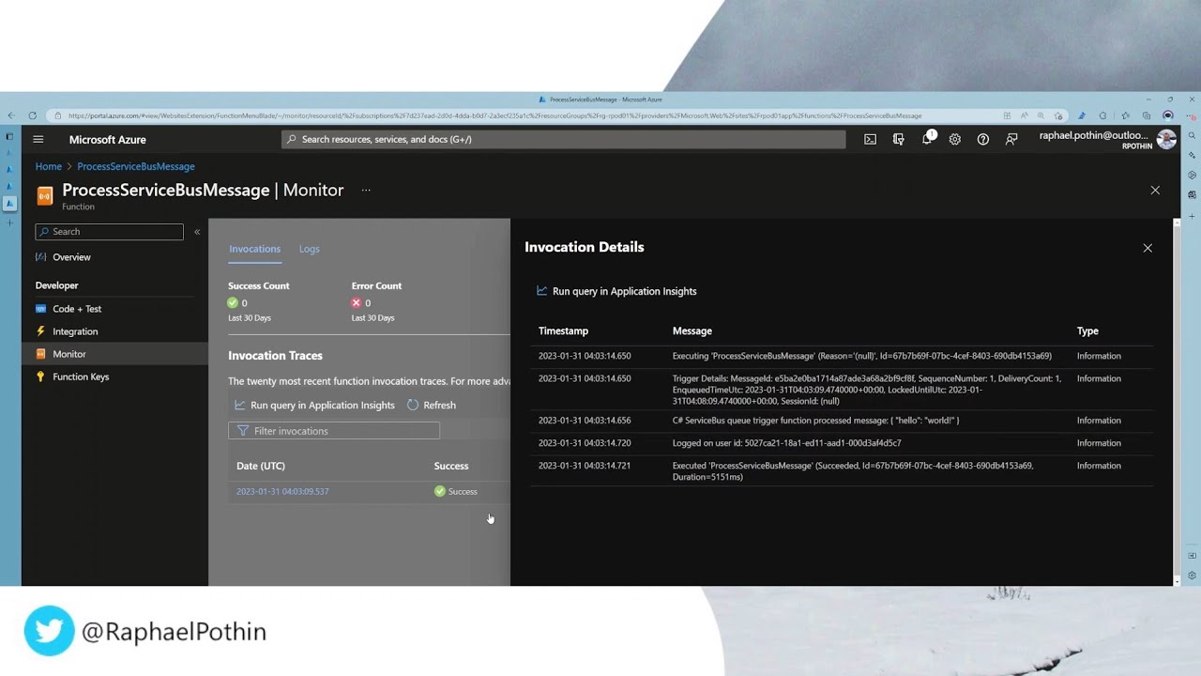Click the raphael.pothin account name
This screenshot has height=676, width=1201.
tap(1093, 135)
